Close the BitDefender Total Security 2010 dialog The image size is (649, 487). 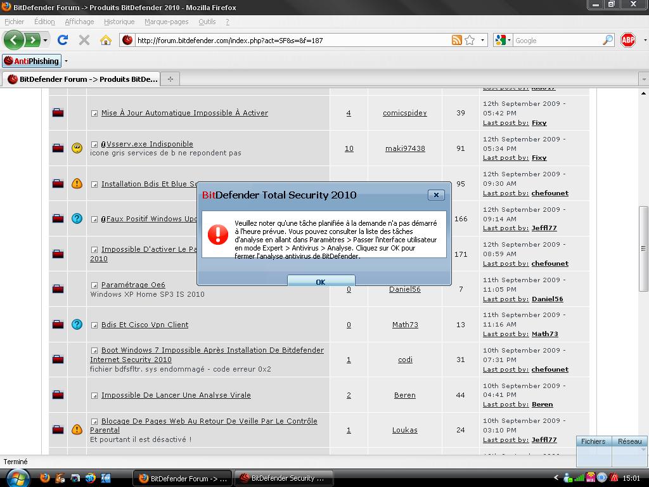[436, 195]
